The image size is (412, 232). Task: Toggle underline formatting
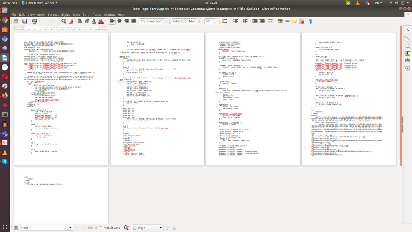[x=94, y=21]
